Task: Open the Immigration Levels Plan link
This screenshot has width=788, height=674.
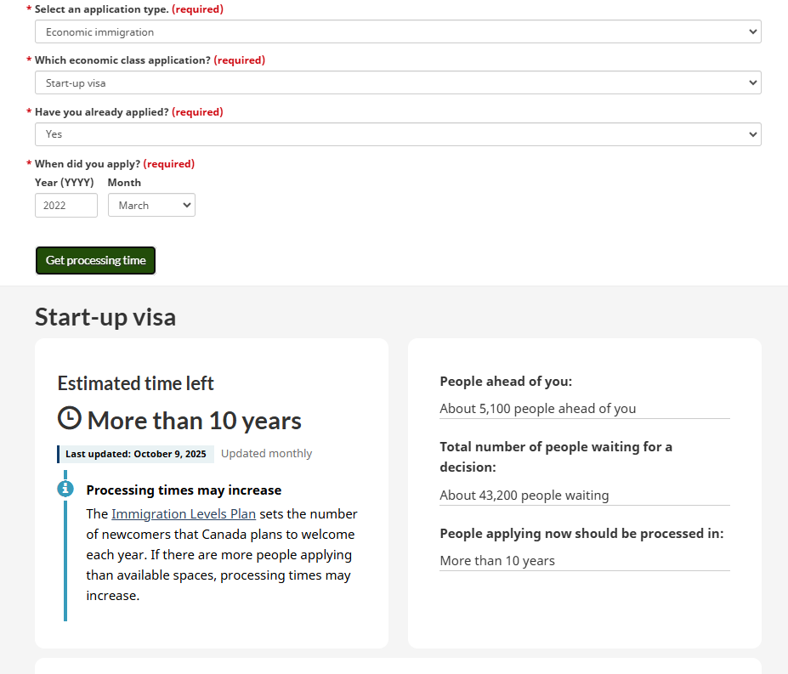Action: click(x=184, y=514)
